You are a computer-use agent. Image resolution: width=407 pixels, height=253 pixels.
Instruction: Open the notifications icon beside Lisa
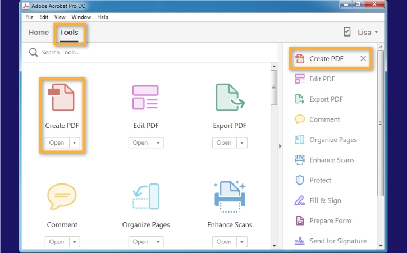[x=347, y=33]
